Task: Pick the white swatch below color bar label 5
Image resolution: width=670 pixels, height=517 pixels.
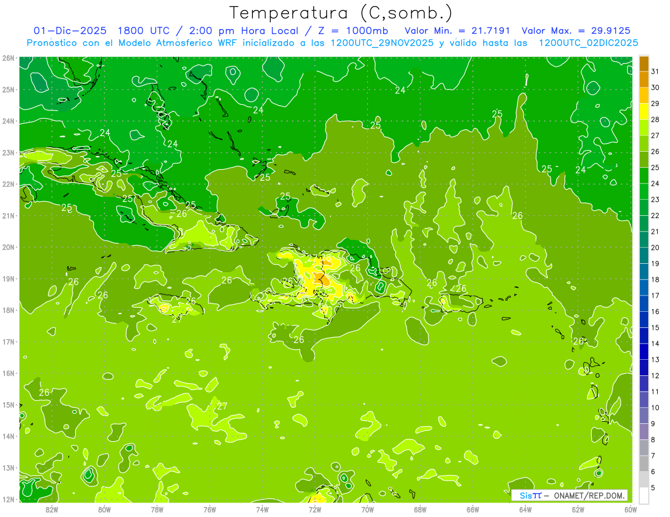Action: tap(644, 495)
